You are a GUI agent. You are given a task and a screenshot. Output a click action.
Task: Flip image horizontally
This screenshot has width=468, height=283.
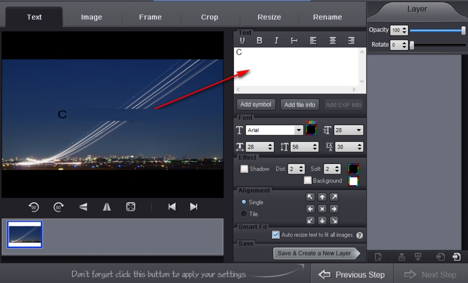(x=107, y=207)
